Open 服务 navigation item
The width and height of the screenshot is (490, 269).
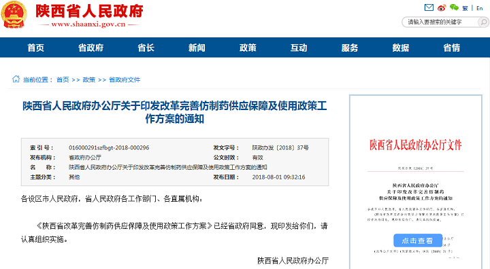click(x=350, y=48)
